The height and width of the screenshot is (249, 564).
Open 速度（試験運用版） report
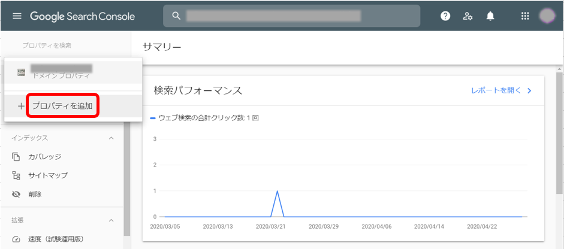[x=56, y=239]
